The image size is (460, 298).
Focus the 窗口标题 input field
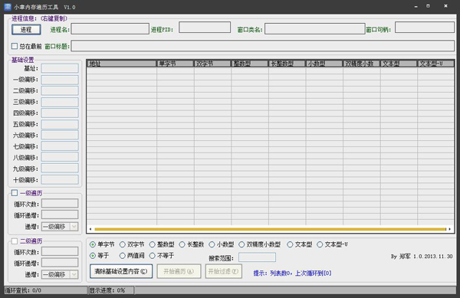click(x=262, y=46)
